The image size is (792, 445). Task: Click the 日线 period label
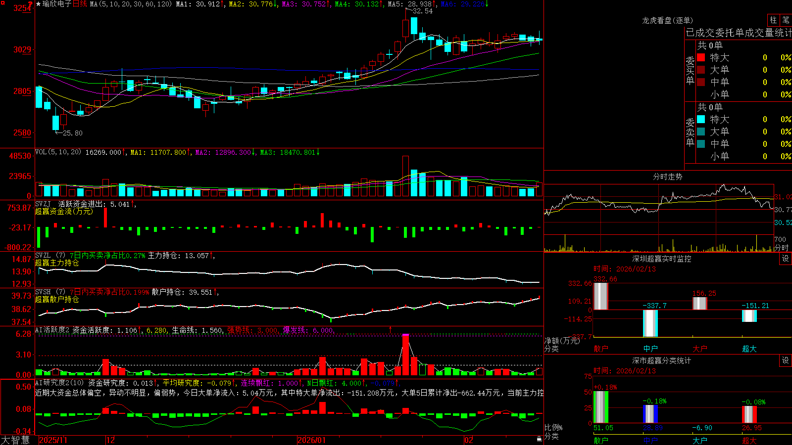[x=80, y=4]
